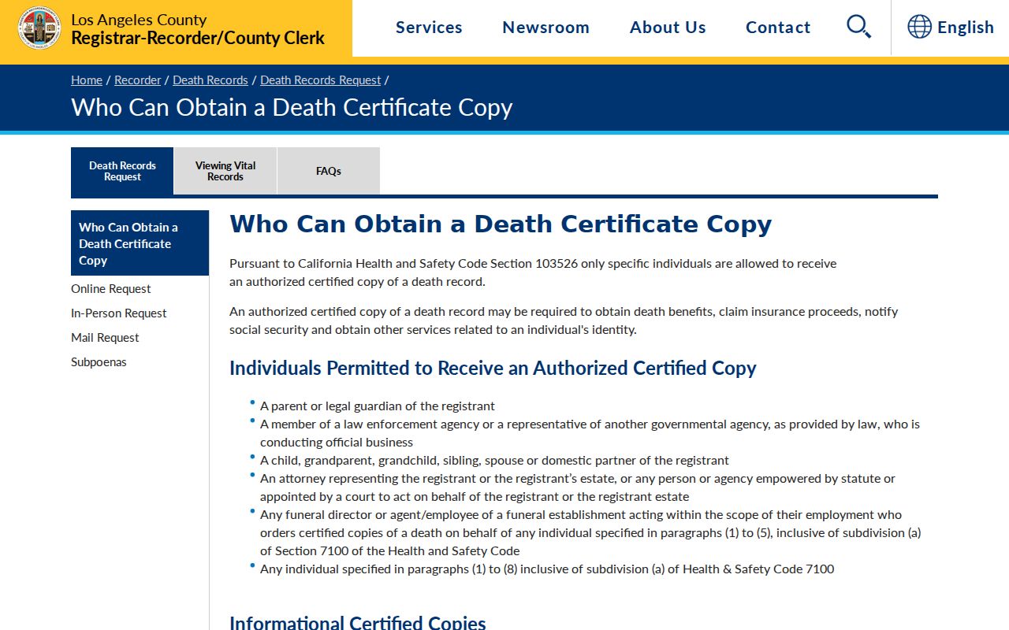Switch to the Viewing Vital Records tab
Screen dimensions: 1009x630
click(x=225, y=171)
